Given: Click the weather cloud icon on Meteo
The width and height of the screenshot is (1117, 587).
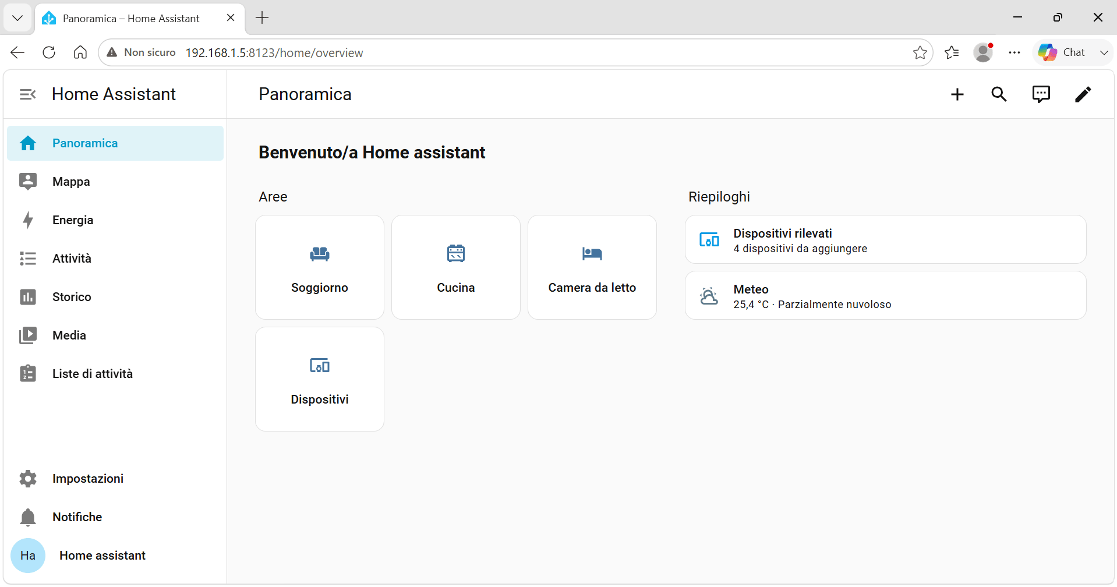Looking at the screenshot, I should point(709,296).
